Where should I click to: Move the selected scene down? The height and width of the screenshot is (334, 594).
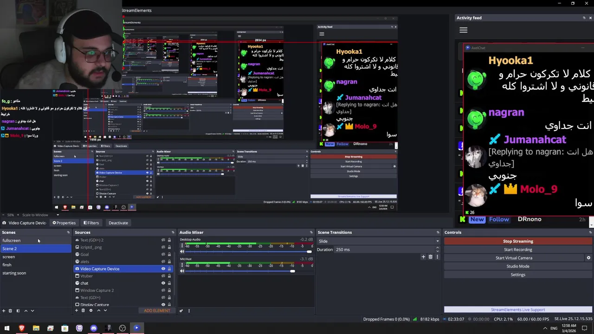tap(32, 311)
